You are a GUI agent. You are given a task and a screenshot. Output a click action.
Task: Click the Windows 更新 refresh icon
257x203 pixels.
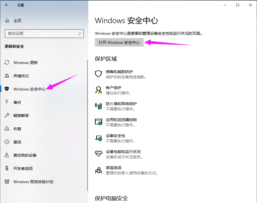click(7, 62)
